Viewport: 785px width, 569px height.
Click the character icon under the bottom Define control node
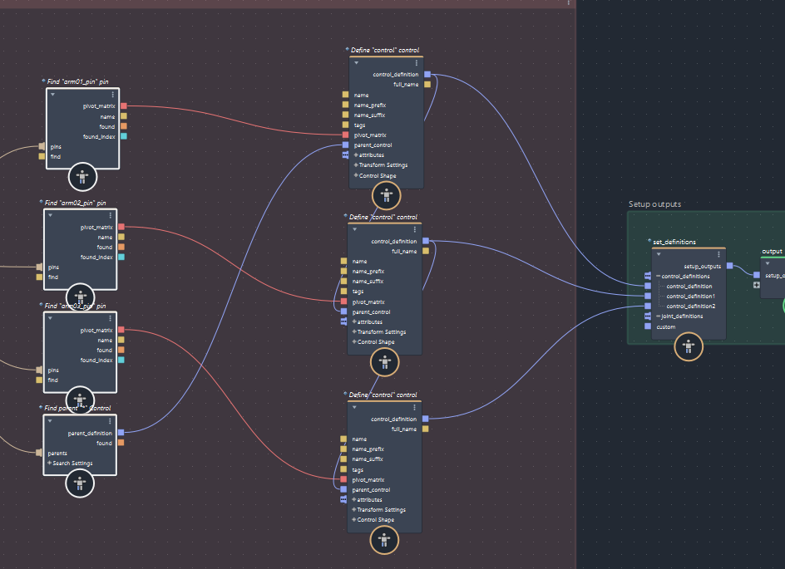pos(384,541)
